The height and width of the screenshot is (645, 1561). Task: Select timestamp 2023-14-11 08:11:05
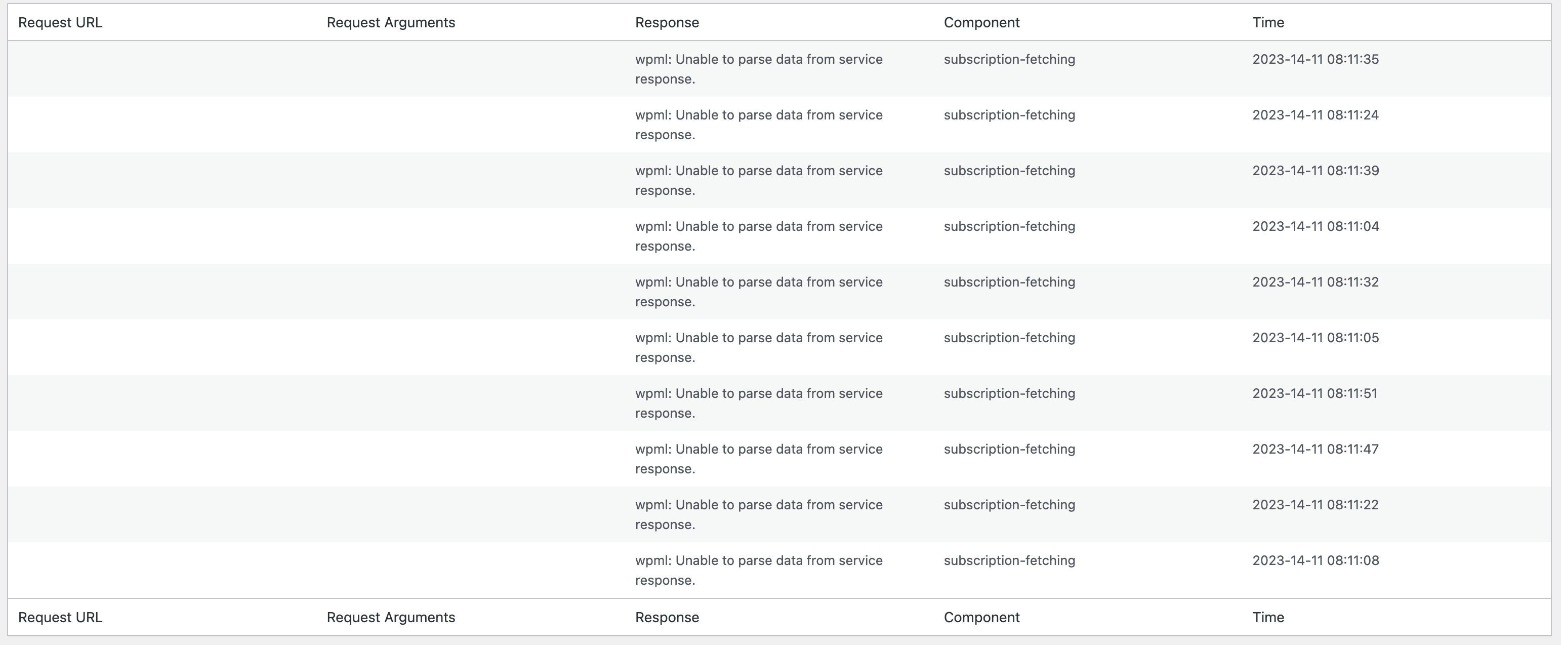pyautogui.click(x=1316, y=338)
